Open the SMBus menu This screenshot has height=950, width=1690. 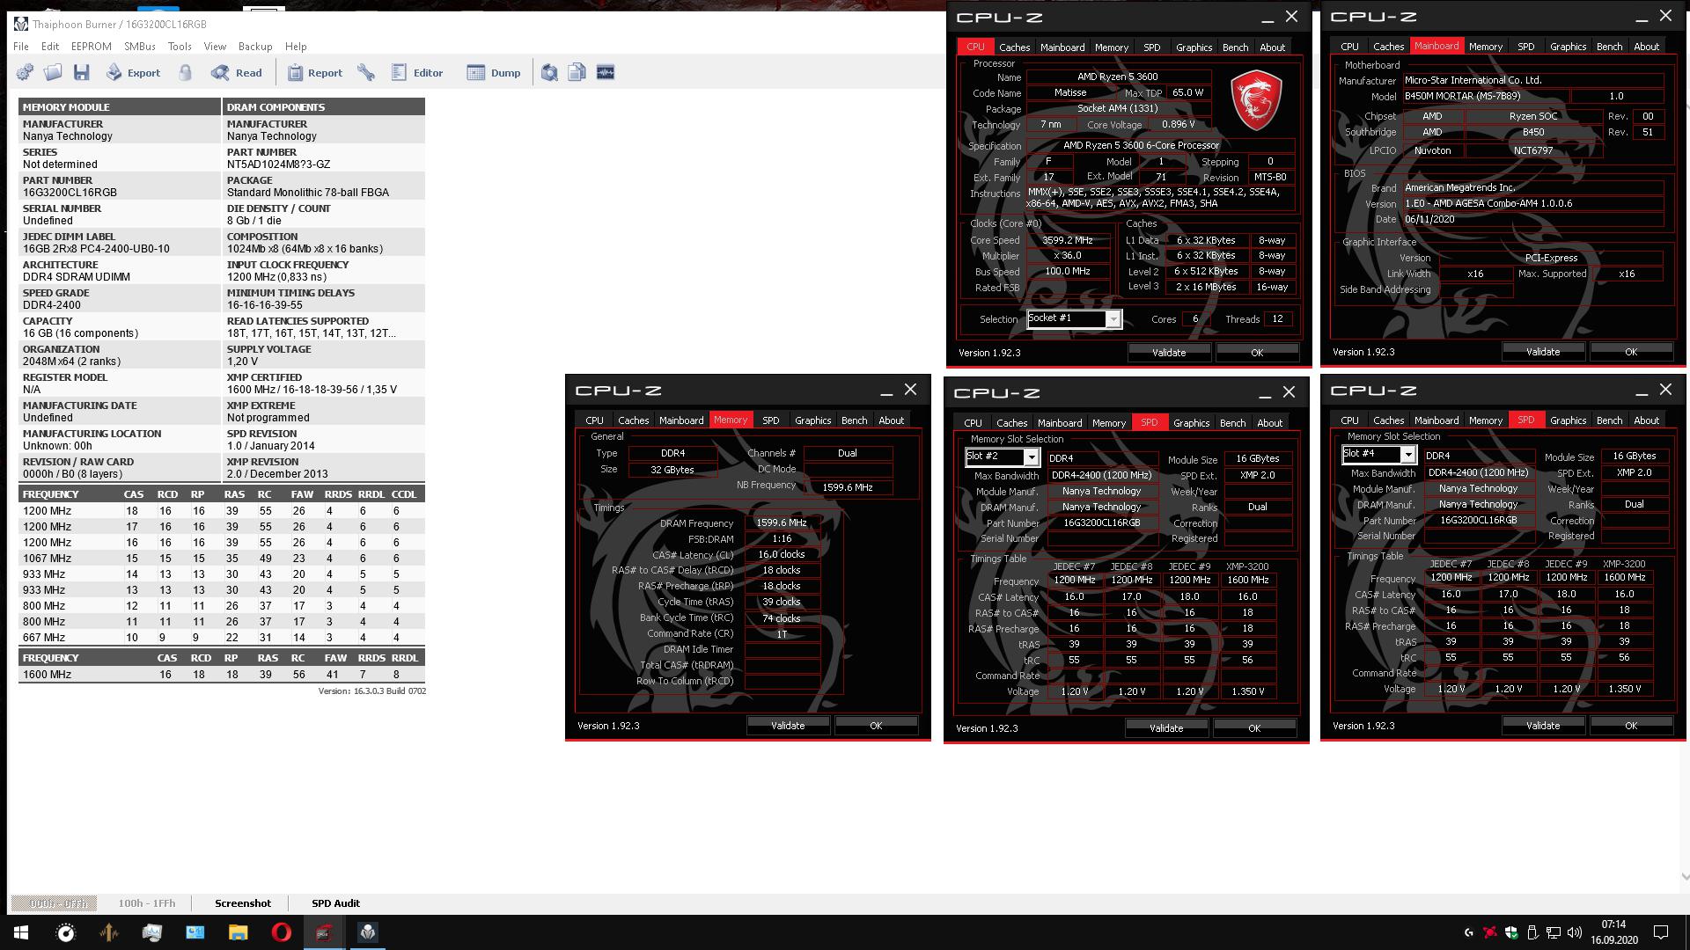[x=139, y=47]
